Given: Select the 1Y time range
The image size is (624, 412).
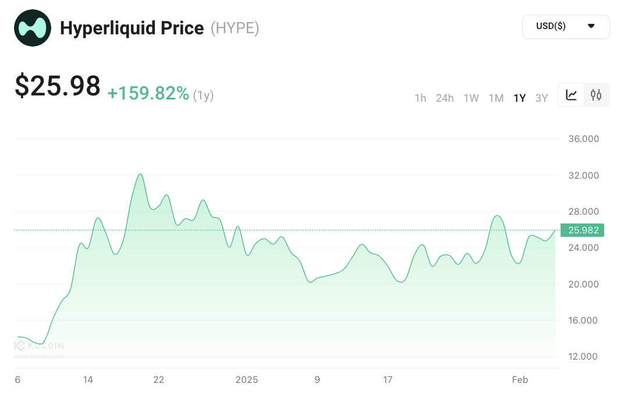Looking at the screenshot, I should (x=519, y=98).
